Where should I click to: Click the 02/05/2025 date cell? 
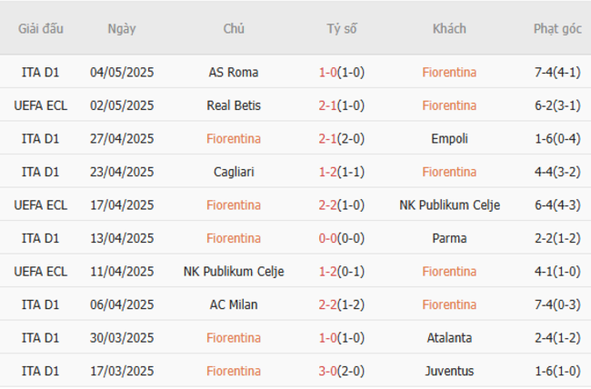122,105
